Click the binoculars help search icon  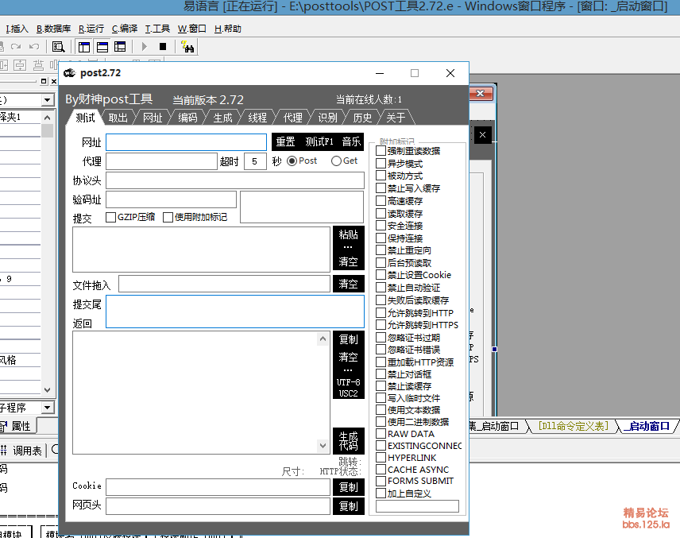188,47
